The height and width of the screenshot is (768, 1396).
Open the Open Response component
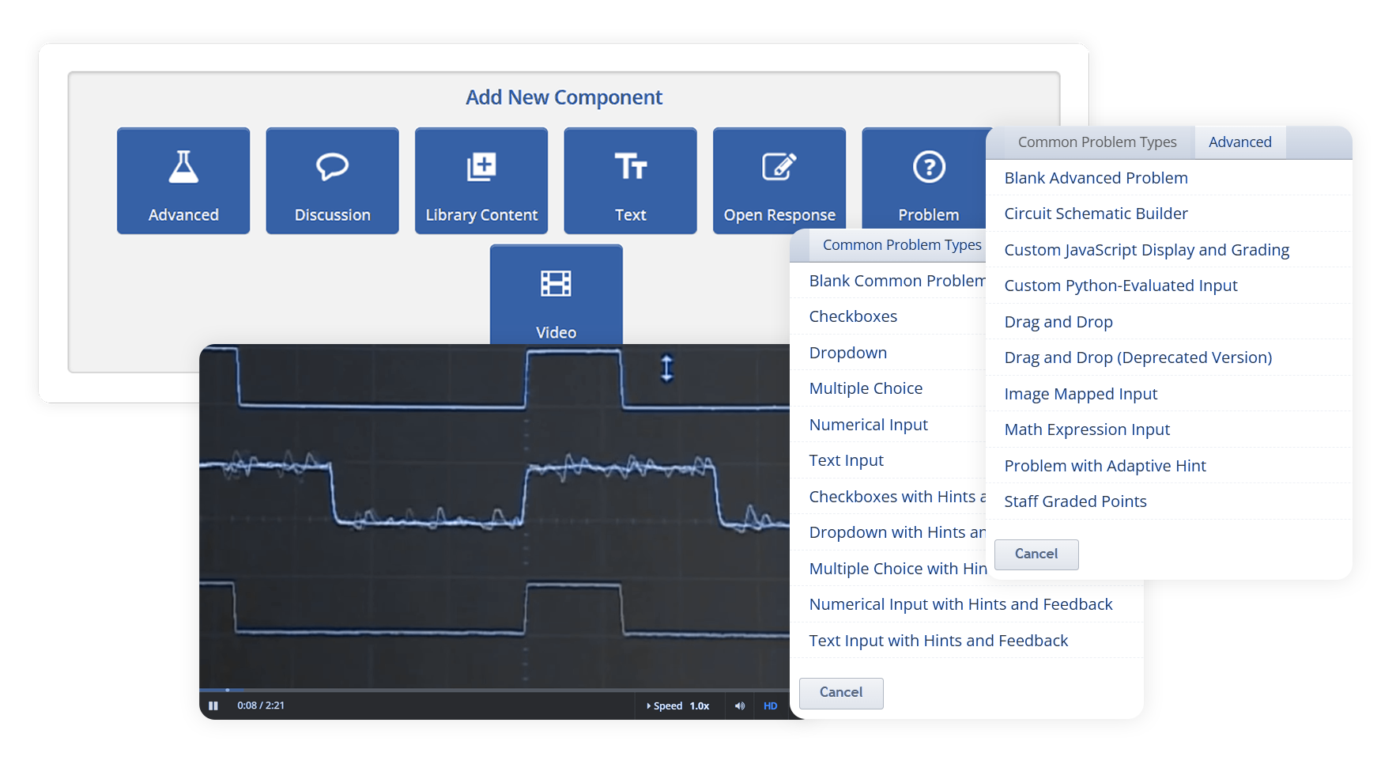(779, 168)
